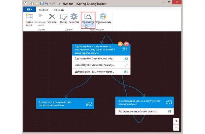This screenshot has width=205, height=134.
Task: Zoom out with the minus button
Action: point(176,128)
